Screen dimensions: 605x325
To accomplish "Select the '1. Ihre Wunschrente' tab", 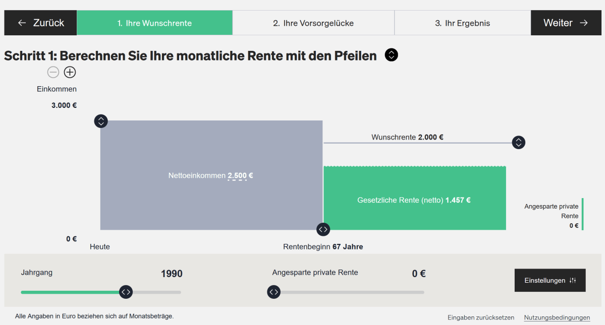I will (x=155, y=23).
